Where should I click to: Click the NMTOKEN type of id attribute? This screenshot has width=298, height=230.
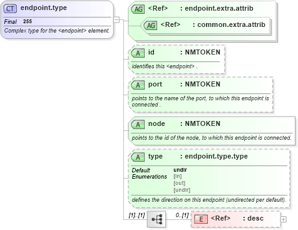(203, 52)
